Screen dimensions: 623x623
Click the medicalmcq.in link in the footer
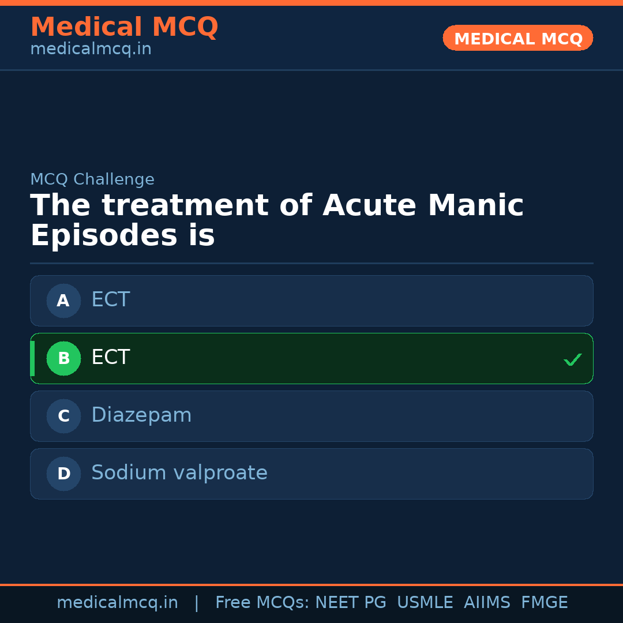[x=118, y=602]
